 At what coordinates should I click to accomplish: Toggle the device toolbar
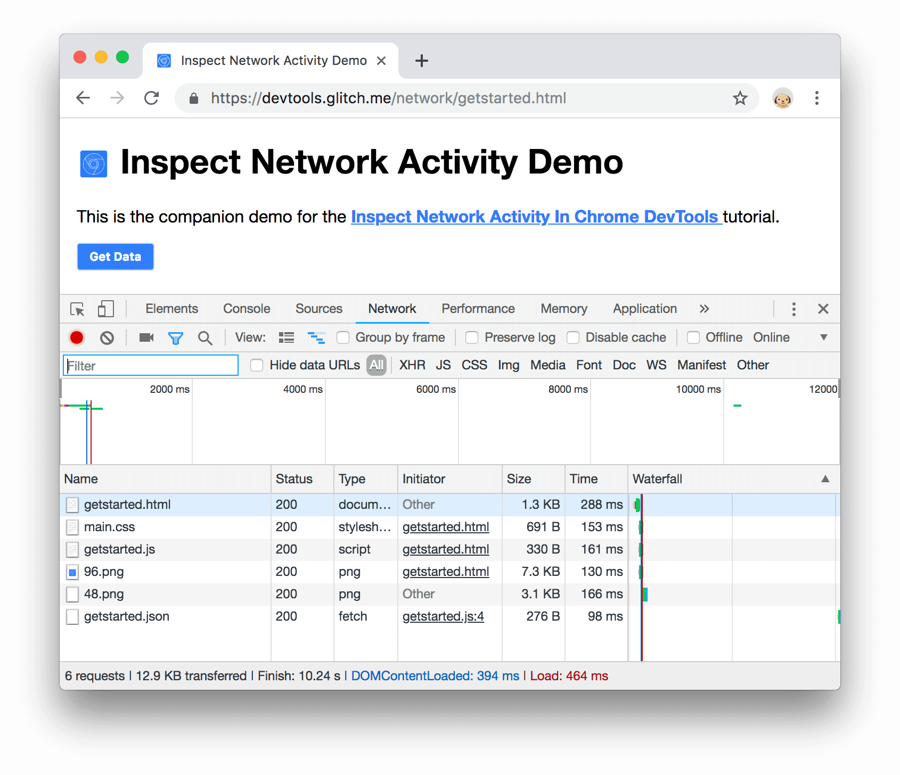pyautogui.click(x=105, y=309)
